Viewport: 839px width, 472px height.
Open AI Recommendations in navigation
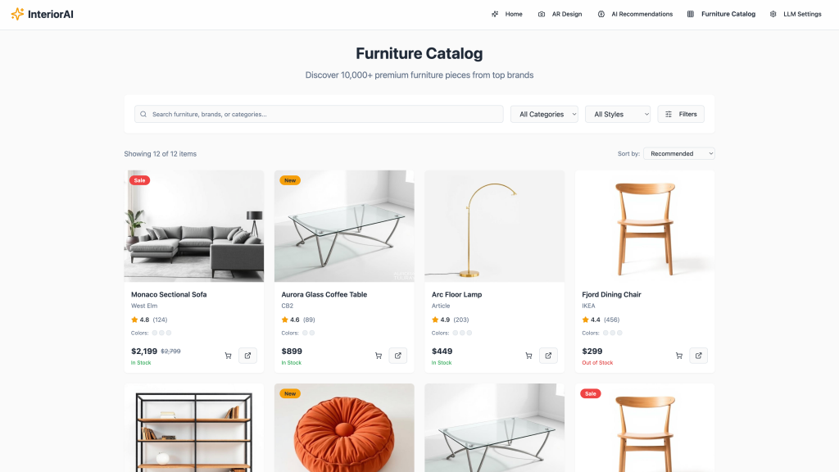coord(635,14)
